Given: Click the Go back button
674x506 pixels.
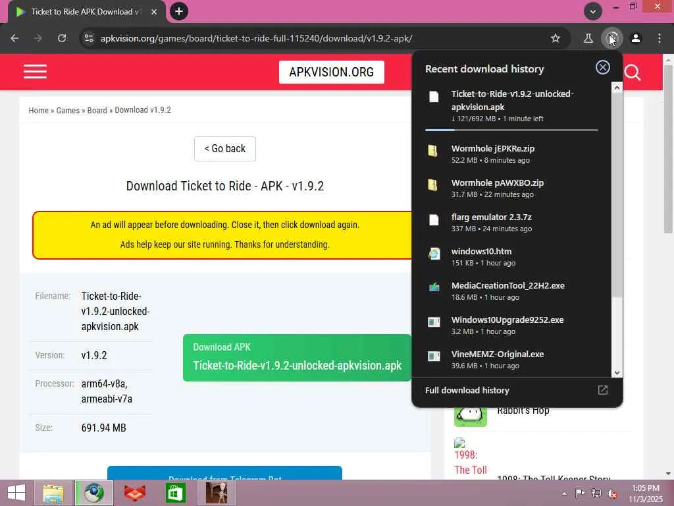Looking at the screenshot, I should point(225,149).
